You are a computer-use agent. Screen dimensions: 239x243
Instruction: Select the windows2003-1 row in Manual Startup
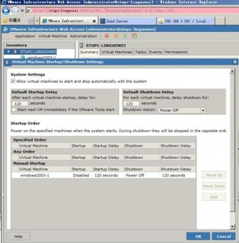coord(104,175)
